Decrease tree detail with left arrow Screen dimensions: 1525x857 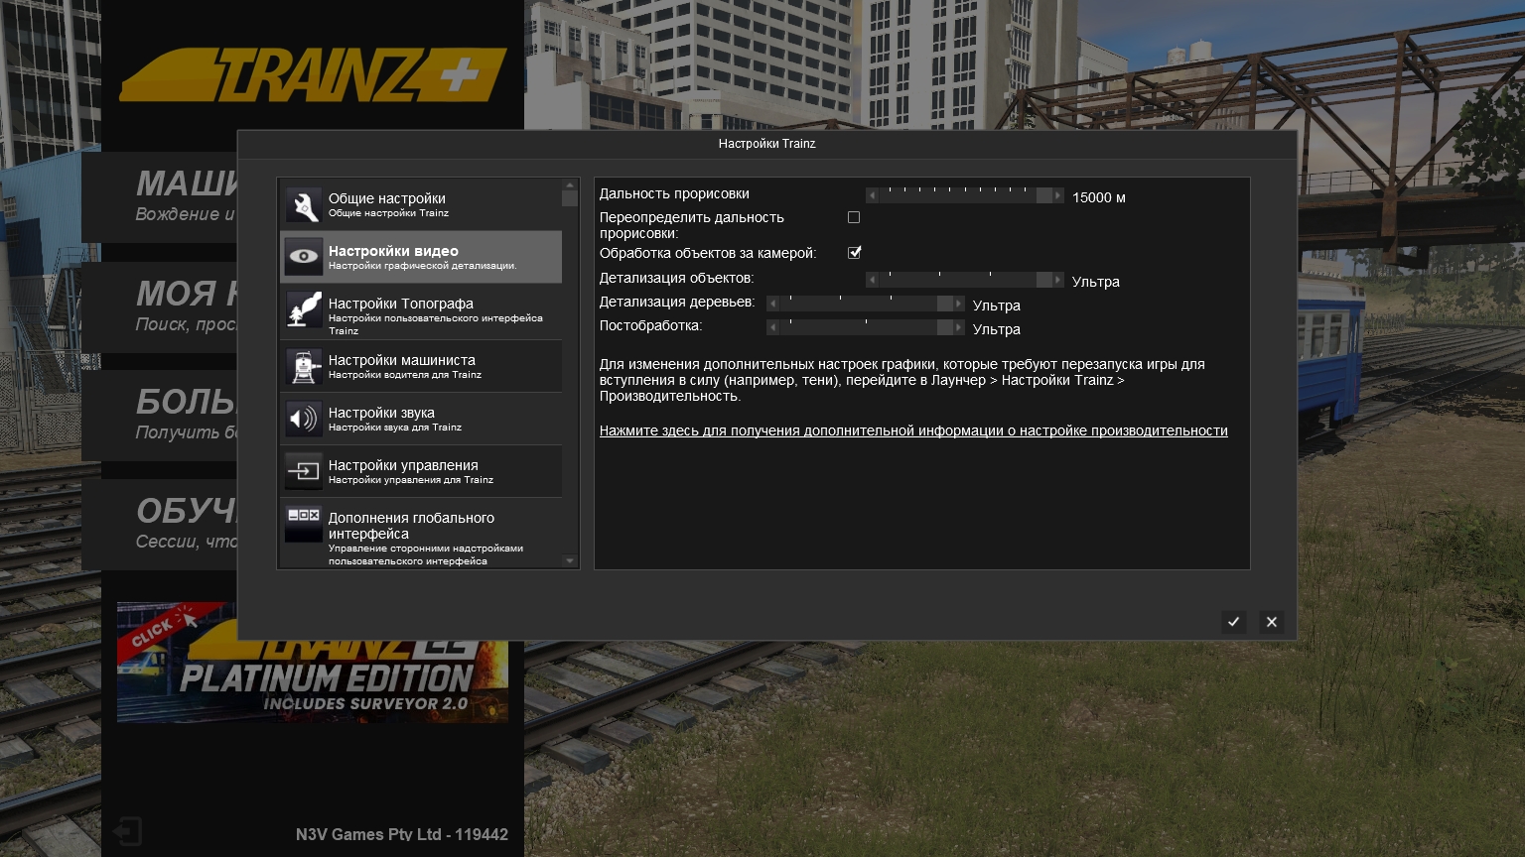tap(773, 305)
